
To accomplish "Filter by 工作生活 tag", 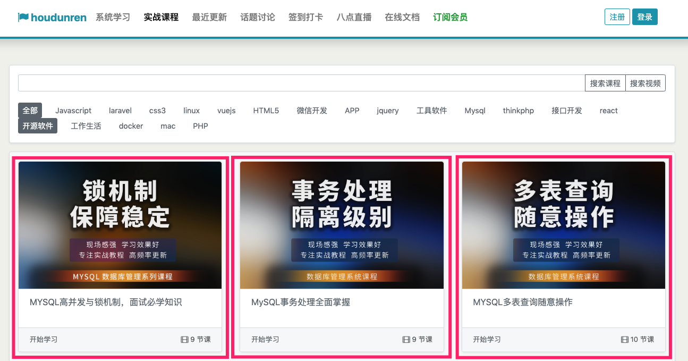I will pyautogui.click(x=86, y=126).
